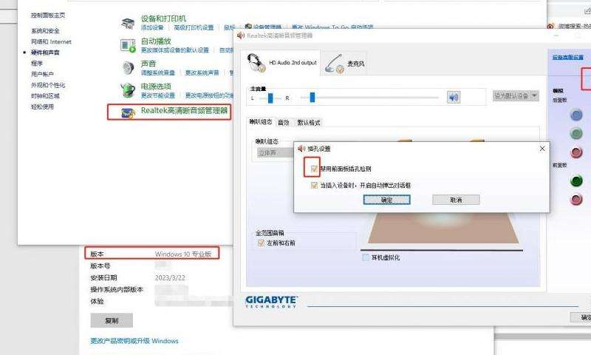Open the Devices and Printers (设备和打印机) icon
This screenshot has height=355, width=591.
[128, 24]
